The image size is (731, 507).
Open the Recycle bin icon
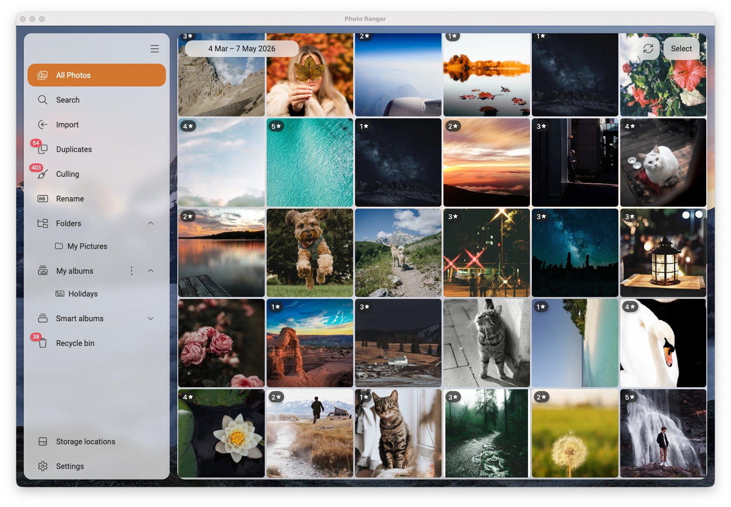[43, 343]
